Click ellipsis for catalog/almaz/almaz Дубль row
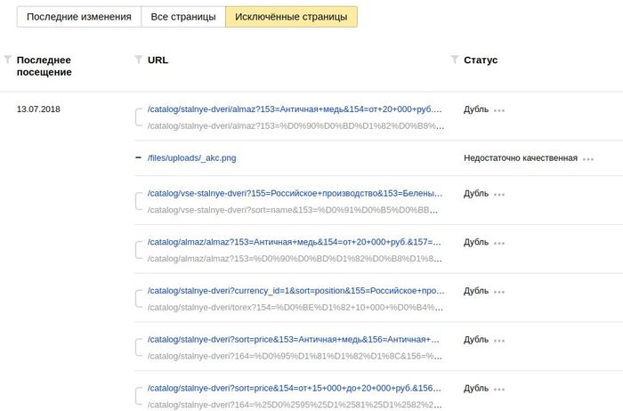623x411 pixels. point(499,242)
